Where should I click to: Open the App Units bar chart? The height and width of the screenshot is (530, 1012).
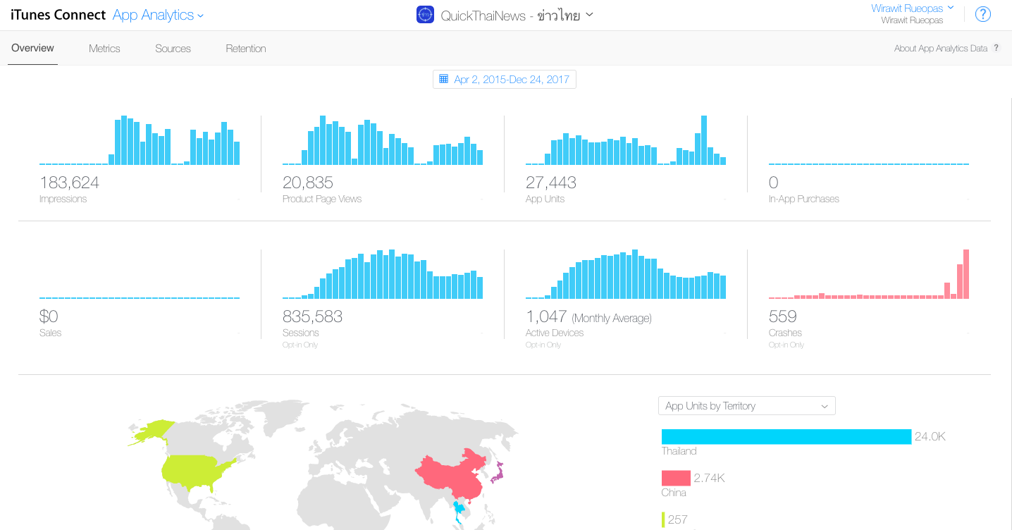tap(626, 140)
